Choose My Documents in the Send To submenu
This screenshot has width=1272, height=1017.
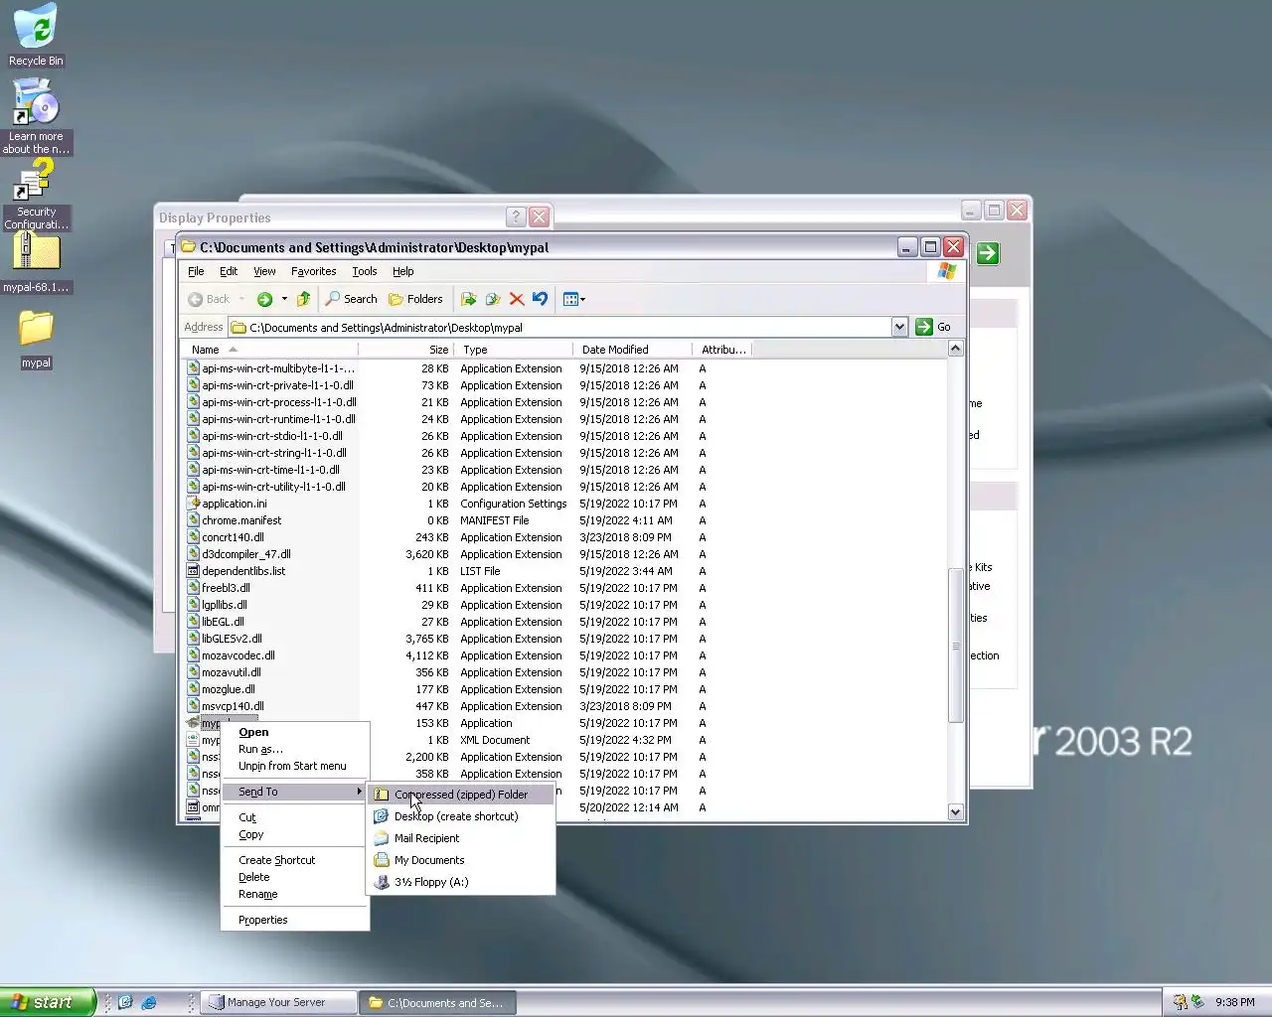coord(461,860)
